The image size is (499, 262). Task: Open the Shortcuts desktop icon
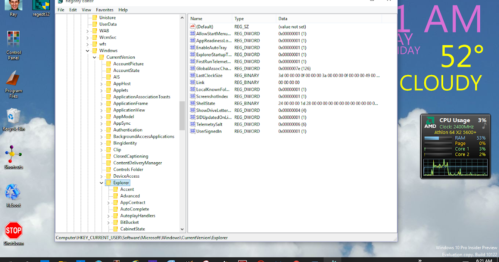pos(13,157)
